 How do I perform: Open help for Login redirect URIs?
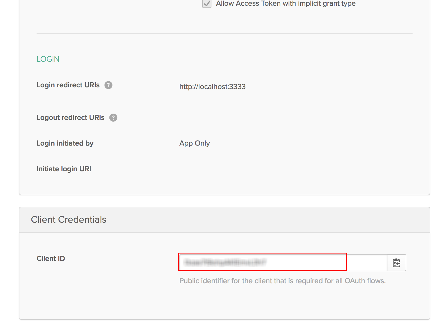108,85
